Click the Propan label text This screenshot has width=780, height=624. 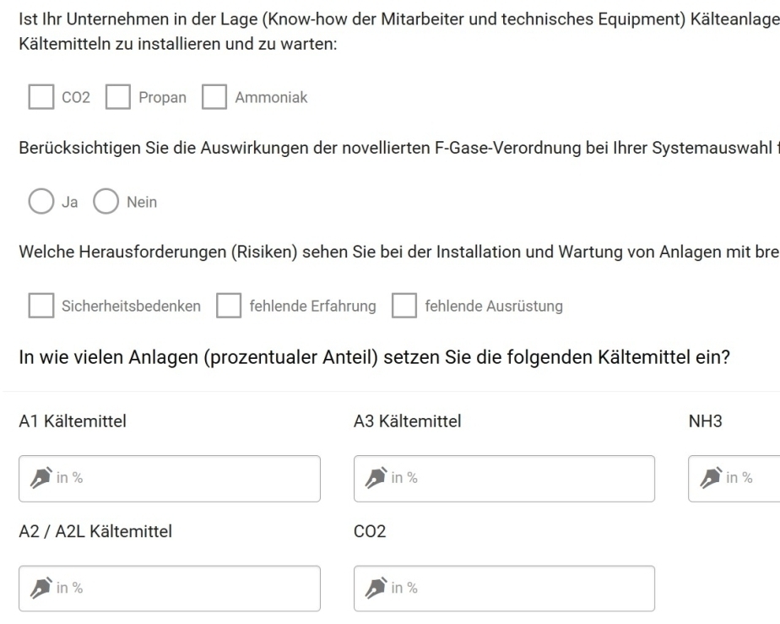point(162,98)
